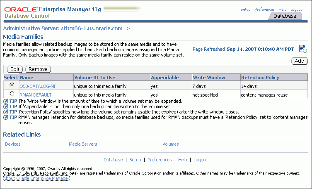This screenshot has width=312, height=189.
Task: Click the Select column header
Action: pos(11,78)
